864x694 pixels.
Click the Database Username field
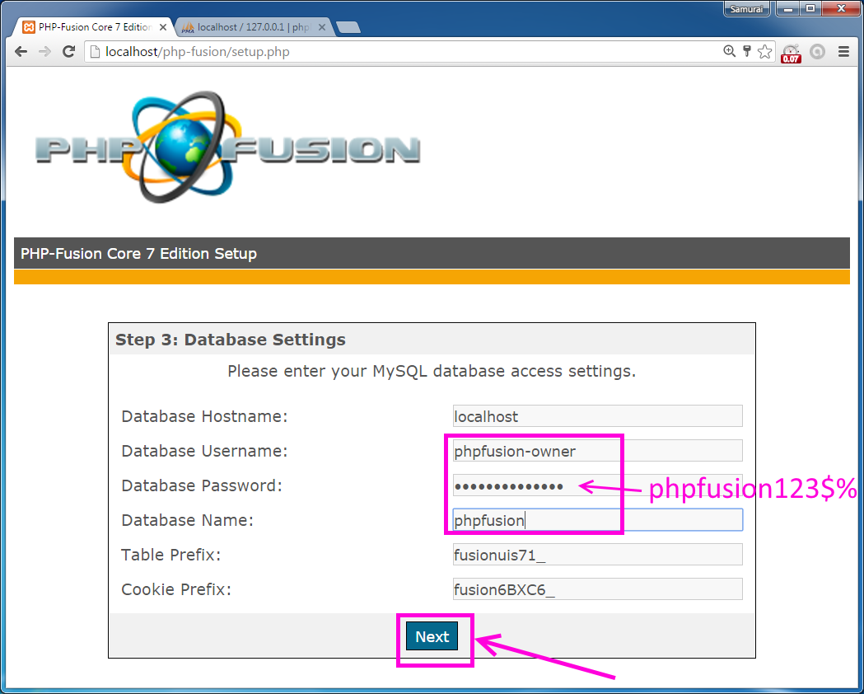(x=597, y=451)
